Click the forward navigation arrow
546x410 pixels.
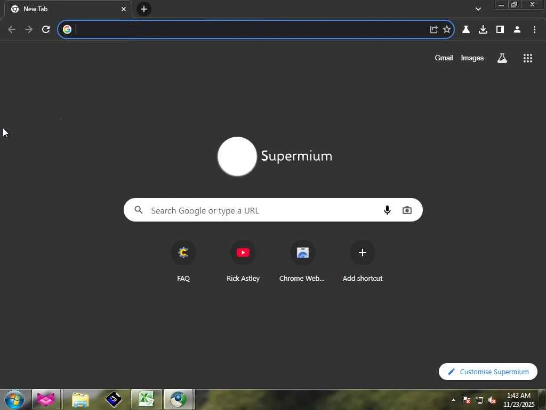pos(29,29)
